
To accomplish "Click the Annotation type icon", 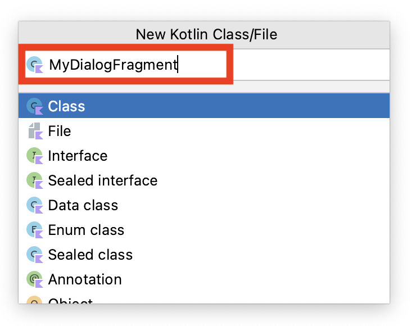I will 35,279.
